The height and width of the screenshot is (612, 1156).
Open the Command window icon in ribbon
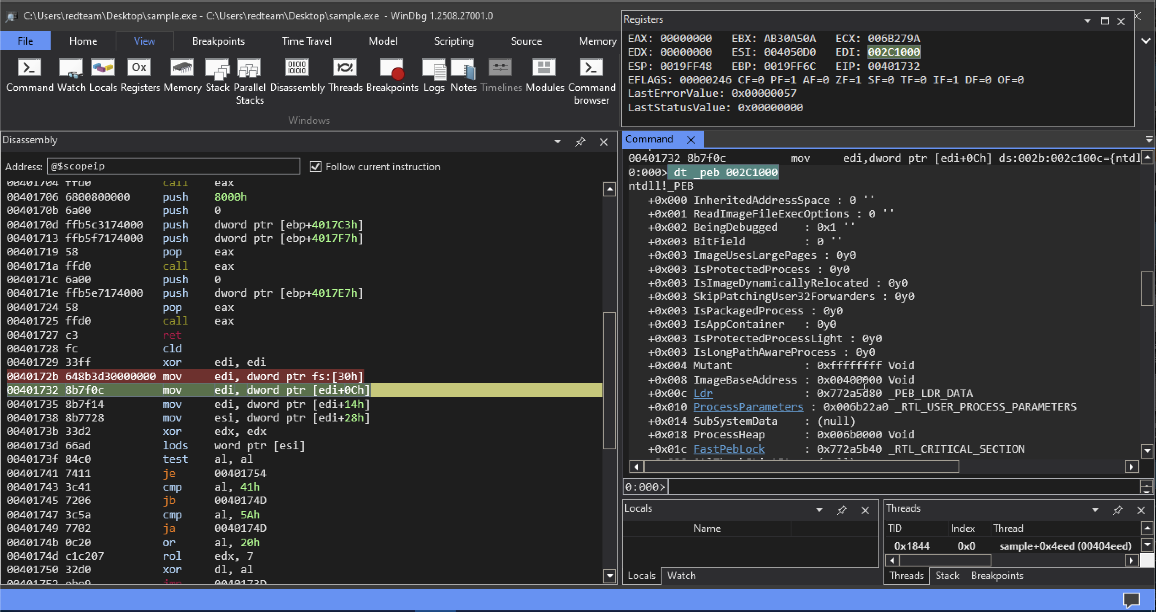pos(30,75)
